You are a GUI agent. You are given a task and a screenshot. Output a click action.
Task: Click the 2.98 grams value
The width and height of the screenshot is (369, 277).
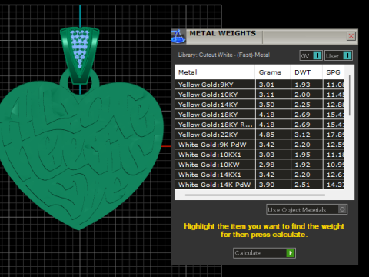[267, 165]
